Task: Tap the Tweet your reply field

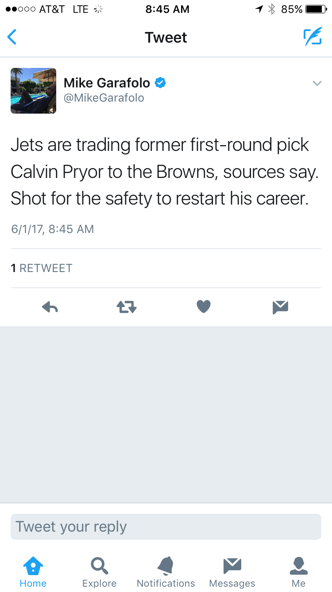Action: [x=166, y=527]
